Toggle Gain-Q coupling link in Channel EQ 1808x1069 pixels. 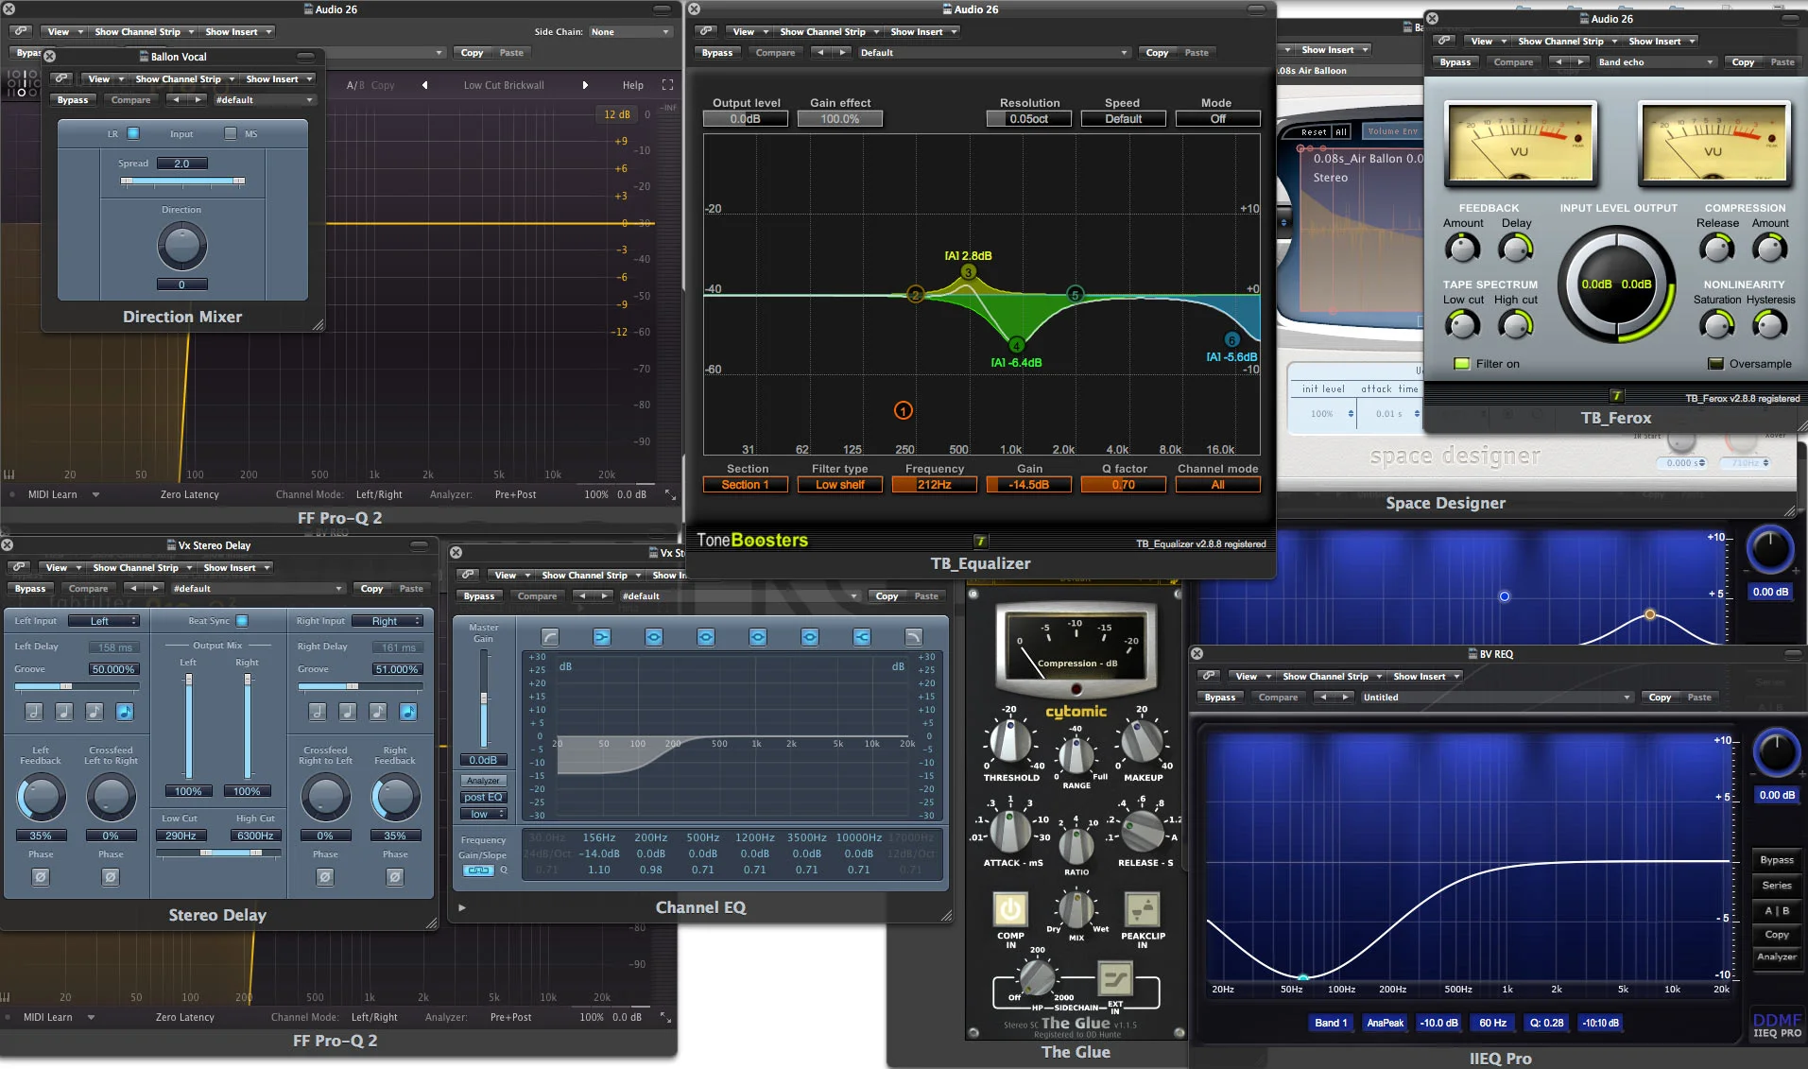479,871
